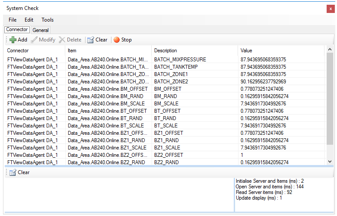The image size is (337, 216).
Task: Click the Value column header
Action: [281, 51]
